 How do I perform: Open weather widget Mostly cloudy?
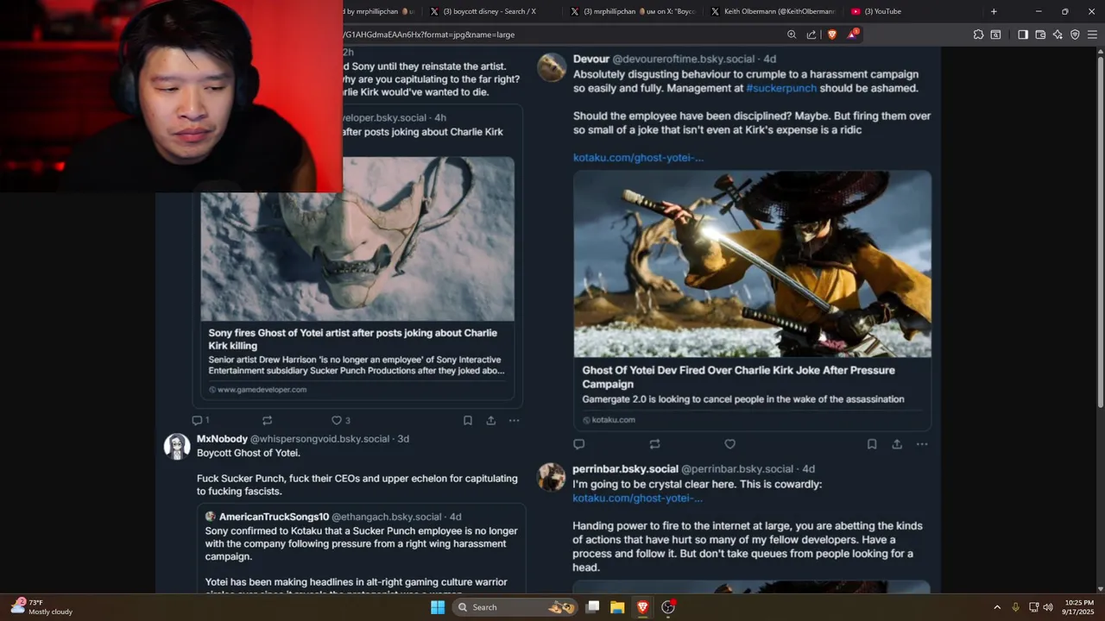[x=41, y=607]
